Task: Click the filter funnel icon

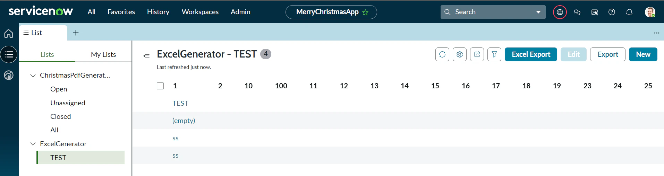Action: pyautogui.click(x=494, y=54)
